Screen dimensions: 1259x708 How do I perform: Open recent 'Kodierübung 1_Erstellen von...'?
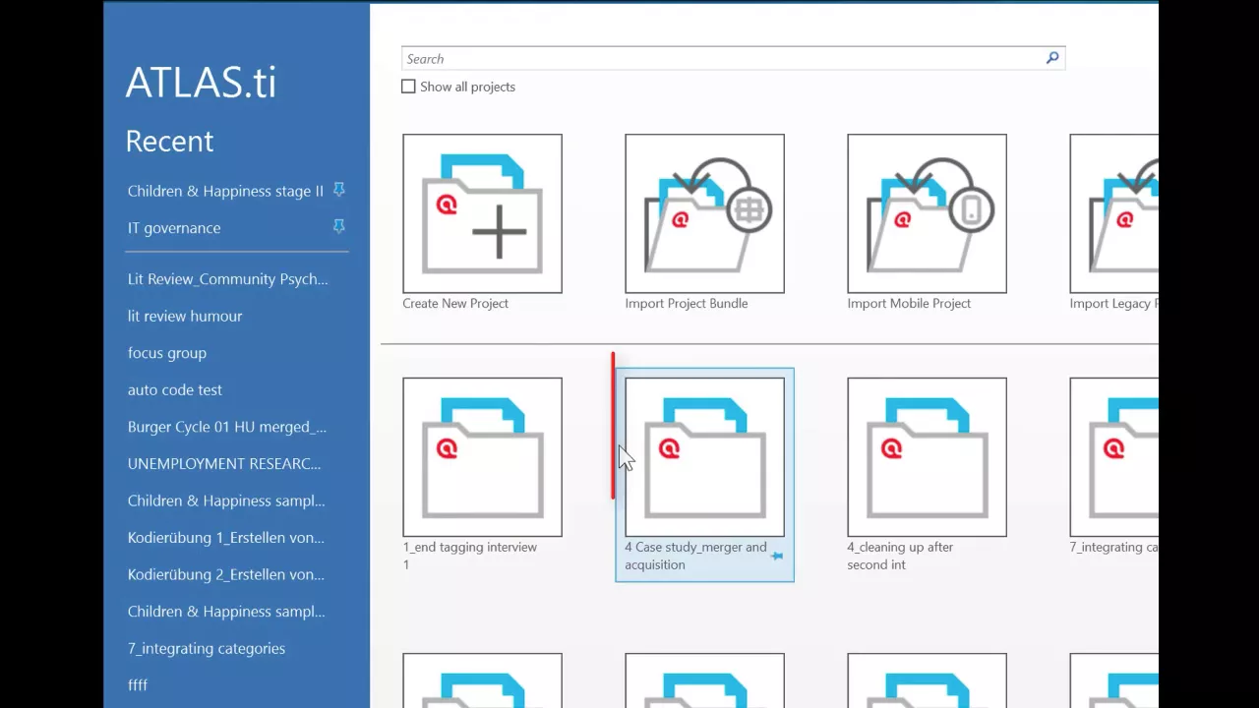[226, 538]
